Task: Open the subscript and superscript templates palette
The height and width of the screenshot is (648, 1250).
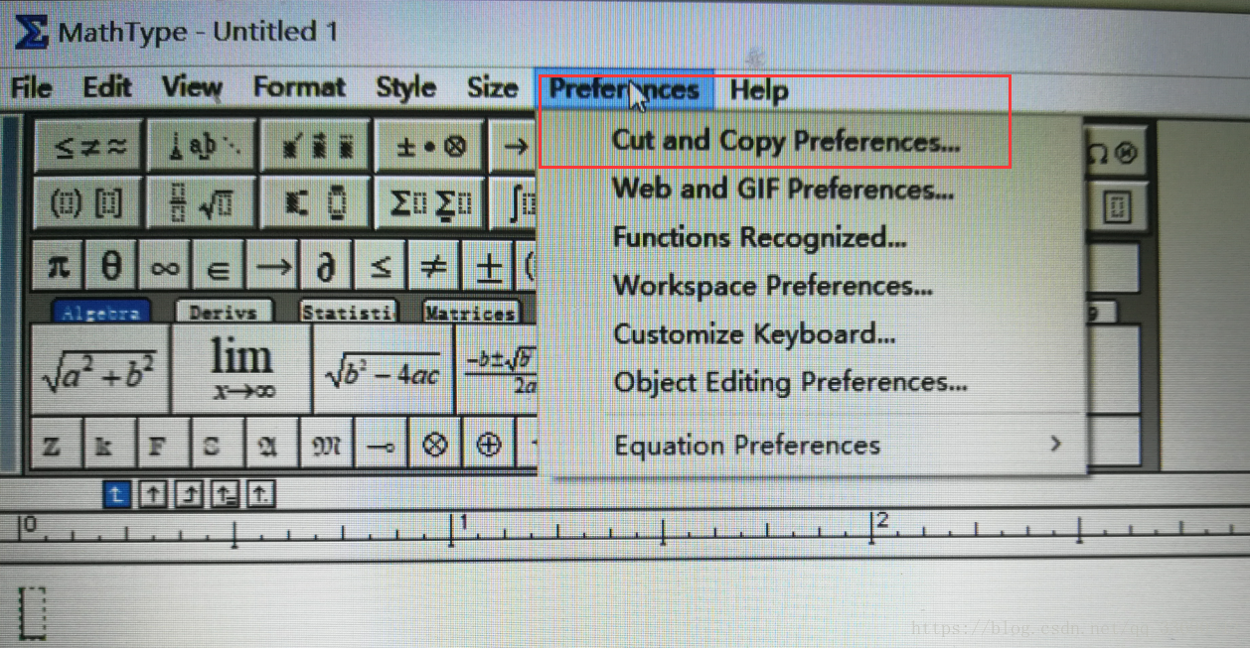Action: 316,203
